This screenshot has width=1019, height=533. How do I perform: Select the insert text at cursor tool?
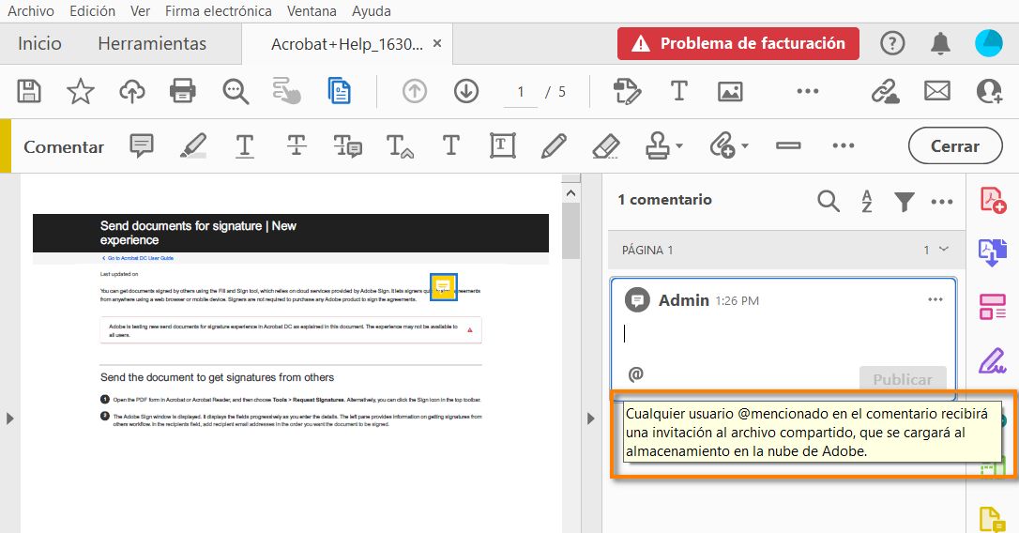[400, 146]
